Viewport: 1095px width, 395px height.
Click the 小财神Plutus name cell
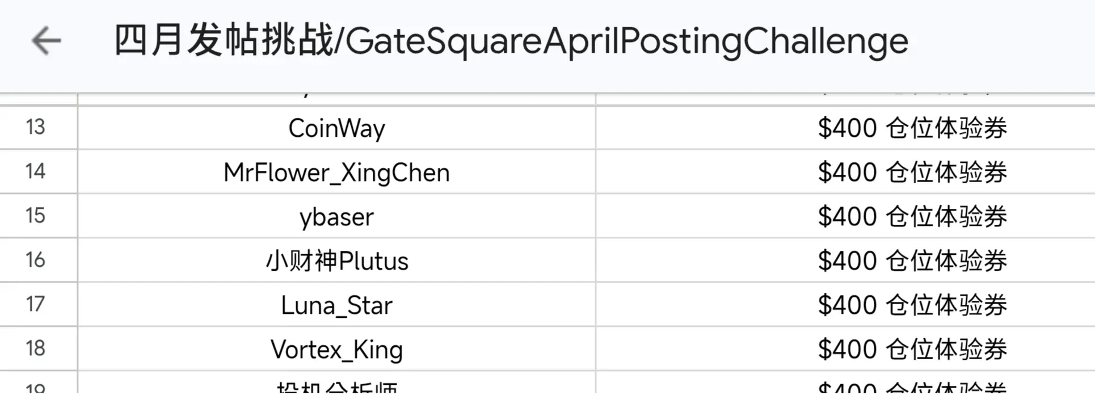(336, 260)
